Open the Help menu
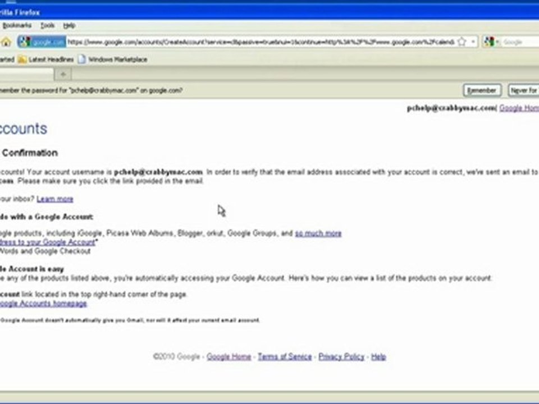 69,25
